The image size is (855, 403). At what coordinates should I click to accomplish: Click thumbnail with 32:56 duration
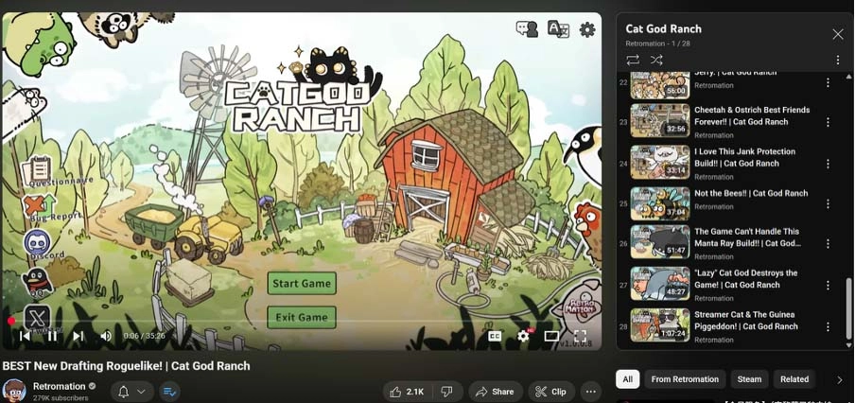(660, 120)
